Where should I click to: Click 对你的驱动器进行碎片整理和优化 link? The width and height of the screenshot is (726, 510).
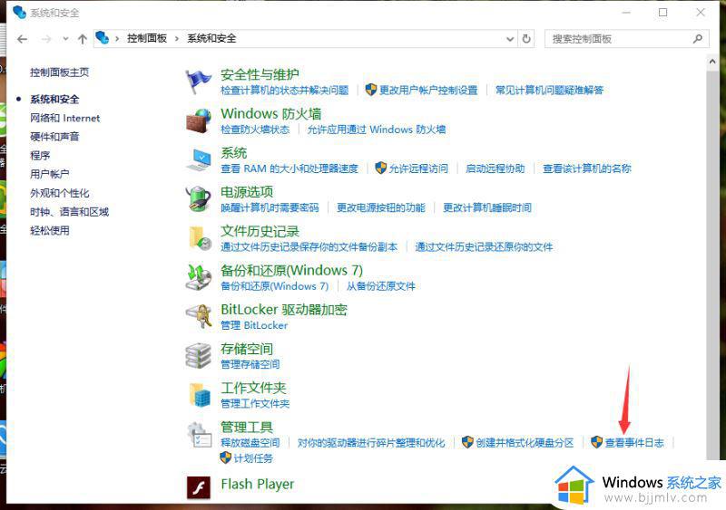pos(371,443)
